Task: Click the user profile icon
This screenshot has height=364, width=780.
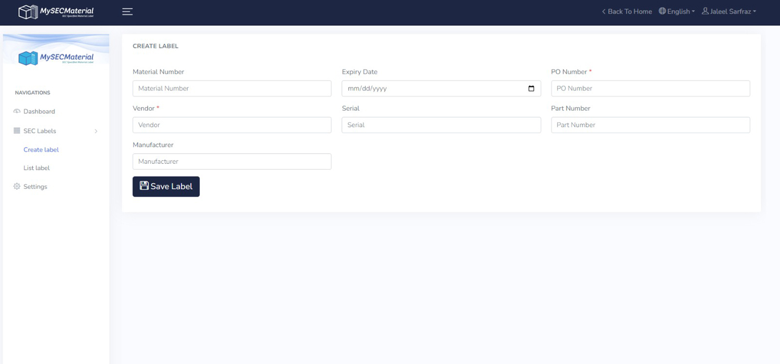Action: (705, 11)
